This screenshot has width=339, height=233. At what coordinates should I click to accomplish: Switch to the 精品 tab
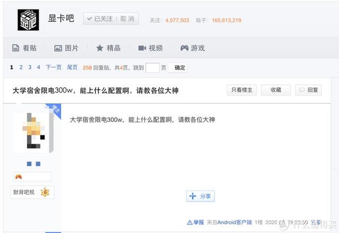click(108, 48)
